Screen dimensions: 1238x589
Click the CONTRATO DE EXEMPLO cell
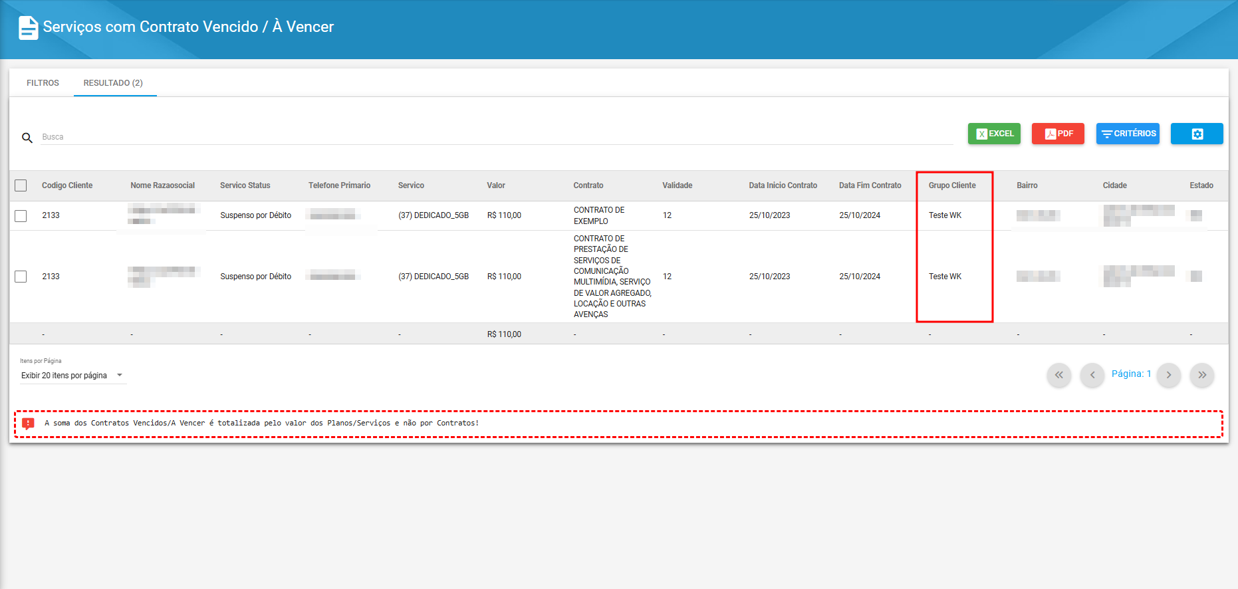pos(599,215)
